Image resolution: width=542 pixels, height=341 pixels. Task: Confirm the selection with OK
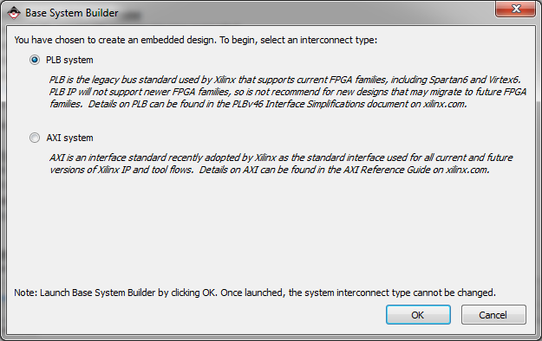(x=418, y=315)
